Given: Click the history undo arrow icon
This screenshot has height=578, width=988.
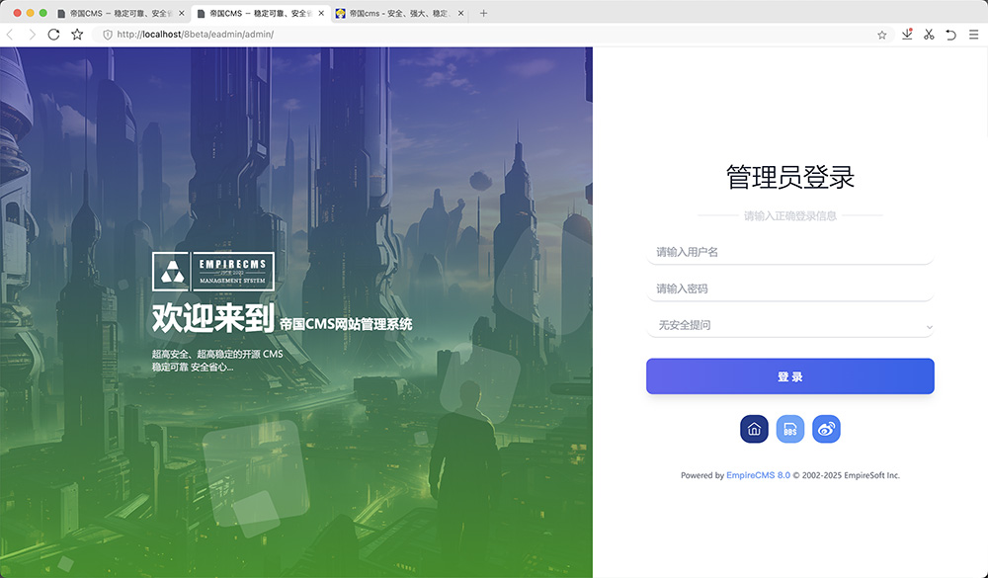Looking at the screenshot, I should 951,34.
